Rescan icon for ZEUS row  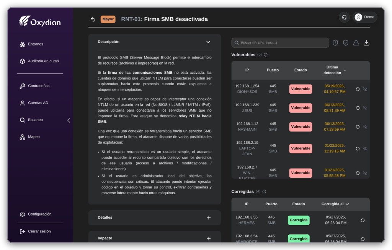click(x=358, y=108)
